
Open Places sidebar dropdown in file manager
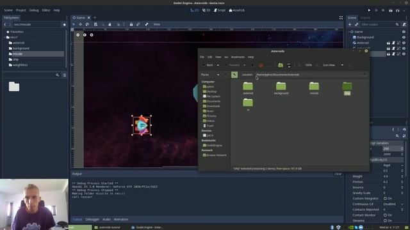click(210, 75)
